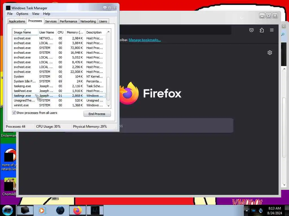Click outer window scroll up arrow
289x216 pixels.
click(284, 69)
